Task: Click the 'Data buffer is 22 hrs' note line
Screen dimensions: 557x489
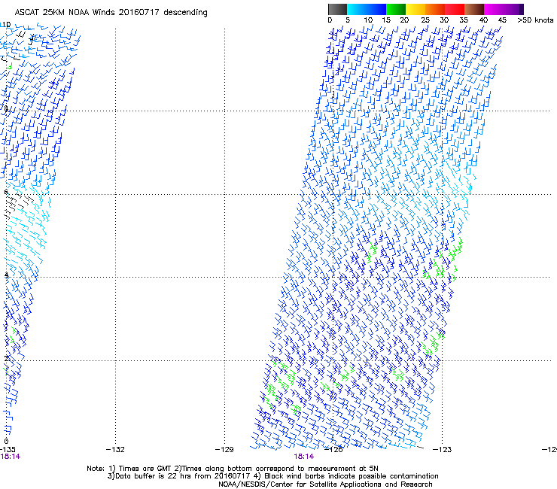Action: [272, 476]
